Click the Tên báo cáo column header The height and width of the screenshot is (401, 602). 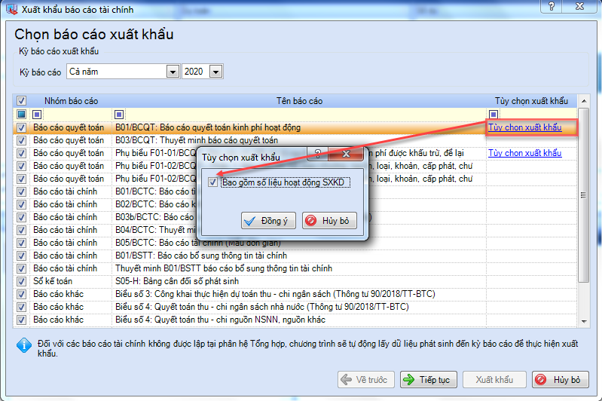point(299,101)
